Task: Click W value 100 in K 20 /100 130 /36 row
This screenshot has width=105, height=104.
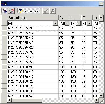Action: pyautogui.click(x=64, y=91)
